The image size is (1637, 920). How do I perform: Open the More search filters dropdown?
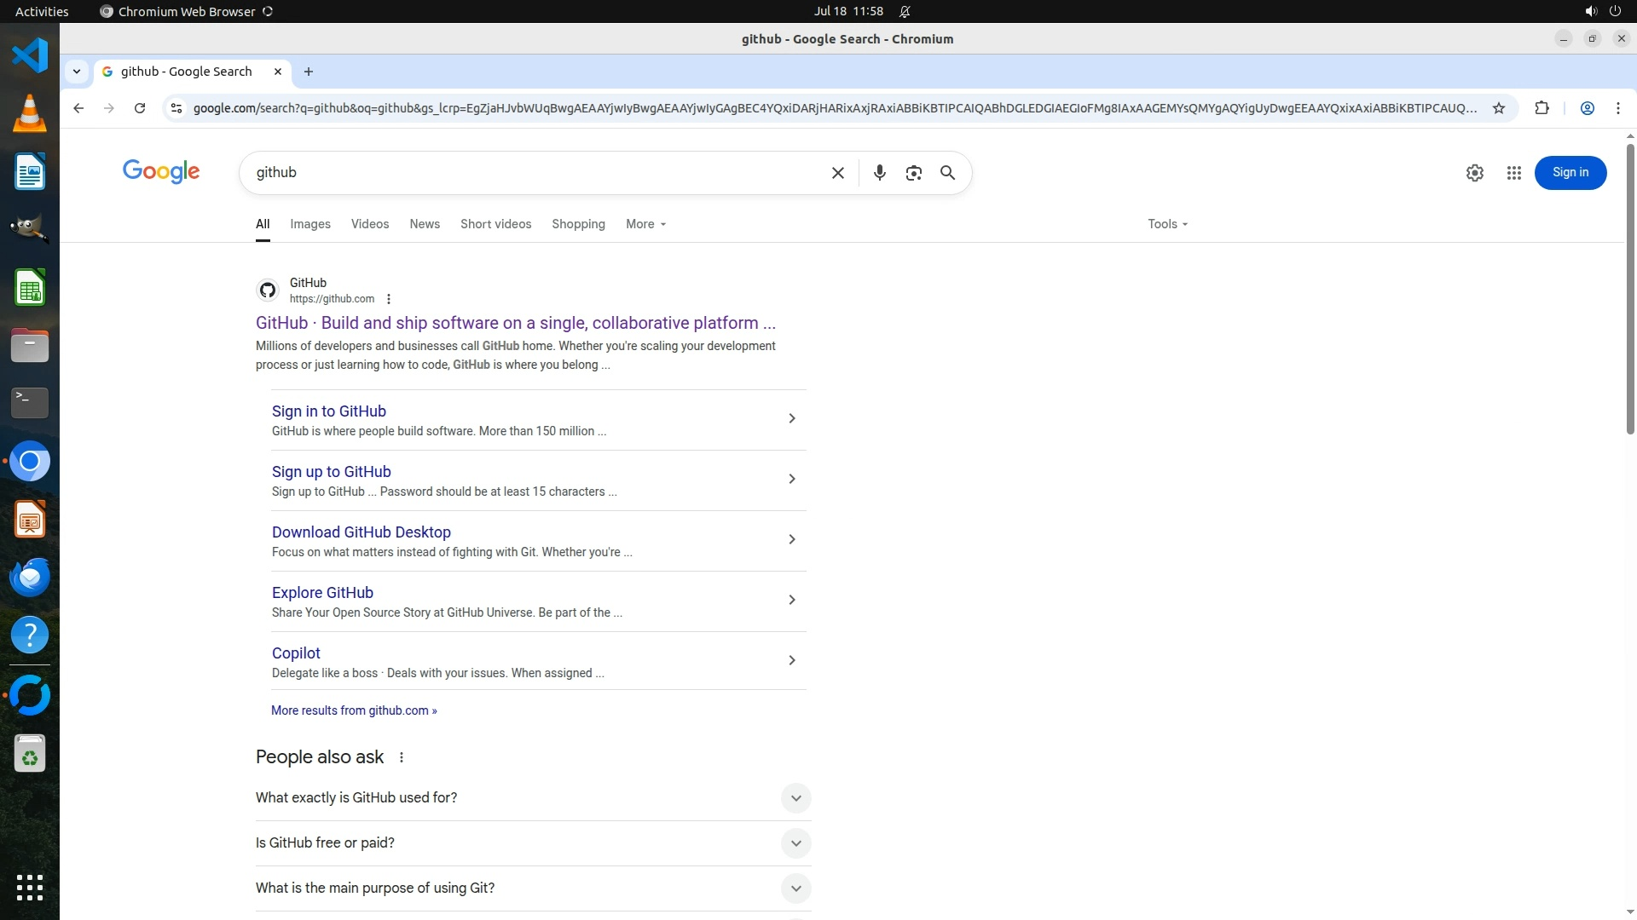point(645,224)
